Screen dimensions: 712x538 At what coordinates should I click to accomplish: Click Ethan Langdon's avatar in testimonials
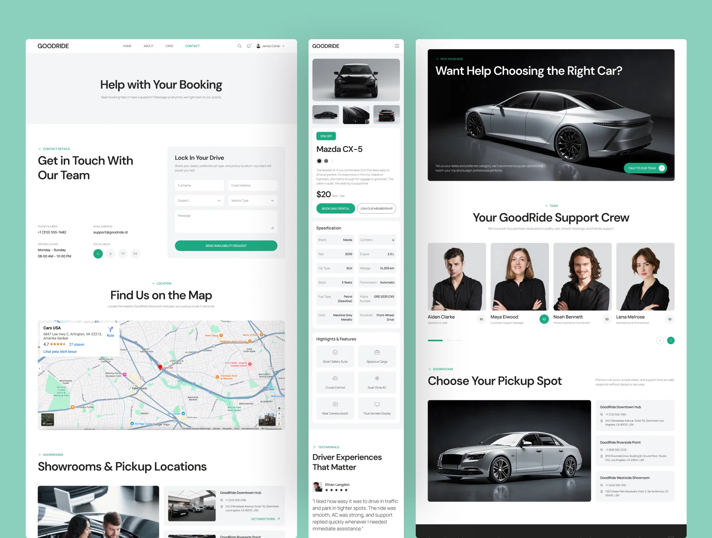click(x=317, y=487)
